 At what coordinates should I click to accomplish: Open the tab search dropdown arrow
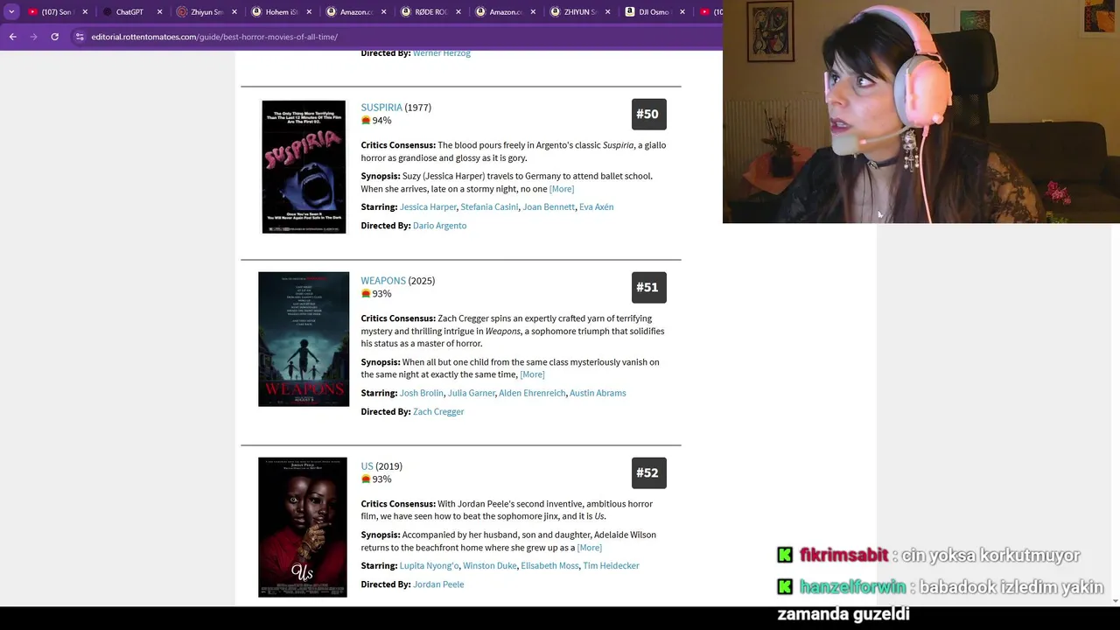click(11, 11)
